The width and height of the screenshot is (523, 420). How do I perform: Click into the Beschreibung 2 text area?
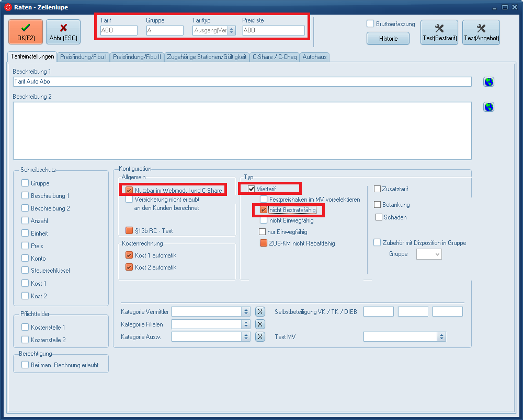242,131
